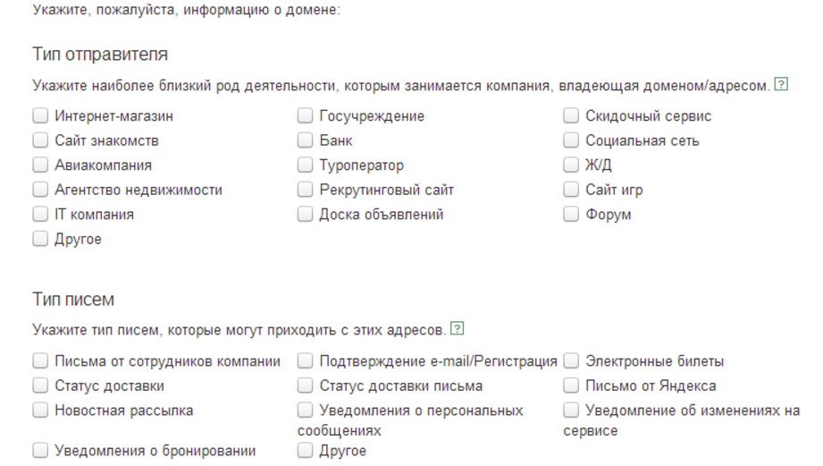
Task: Select the Скидочный сервис checkbox
Action: (x=572, y=116)
